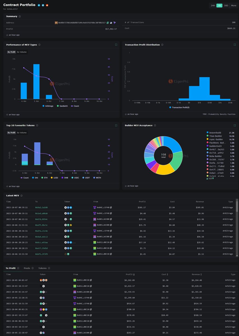This screenshot has width=239, height=336.
Task: Copy the contract address using the copy icon
Action: click(x=107, y=23)
